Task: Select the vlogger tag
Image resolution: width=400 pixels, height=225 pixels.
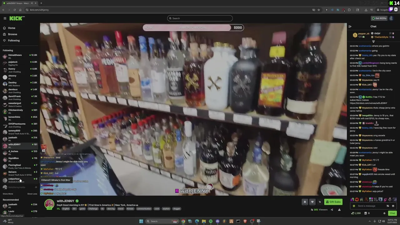Action: click(177, 209)
